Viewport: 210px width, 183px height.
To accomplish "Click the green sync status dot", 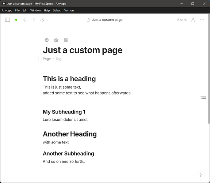I will pos(16,20).
